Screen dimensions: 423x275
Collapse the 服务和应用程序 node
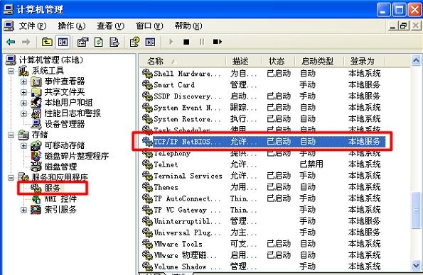click(x=11, y=178)
